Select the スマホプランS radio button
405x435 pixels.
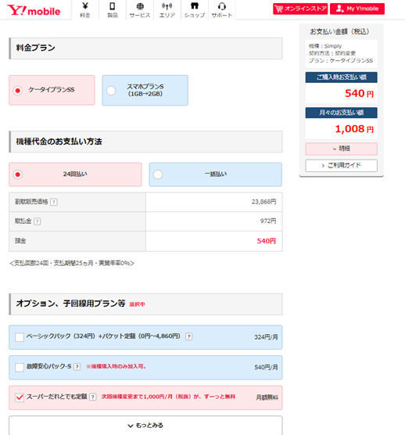[111, 91]
